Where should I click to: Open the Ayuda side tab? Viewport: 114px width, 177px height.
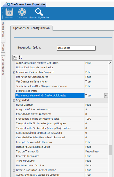coord(3,47)
